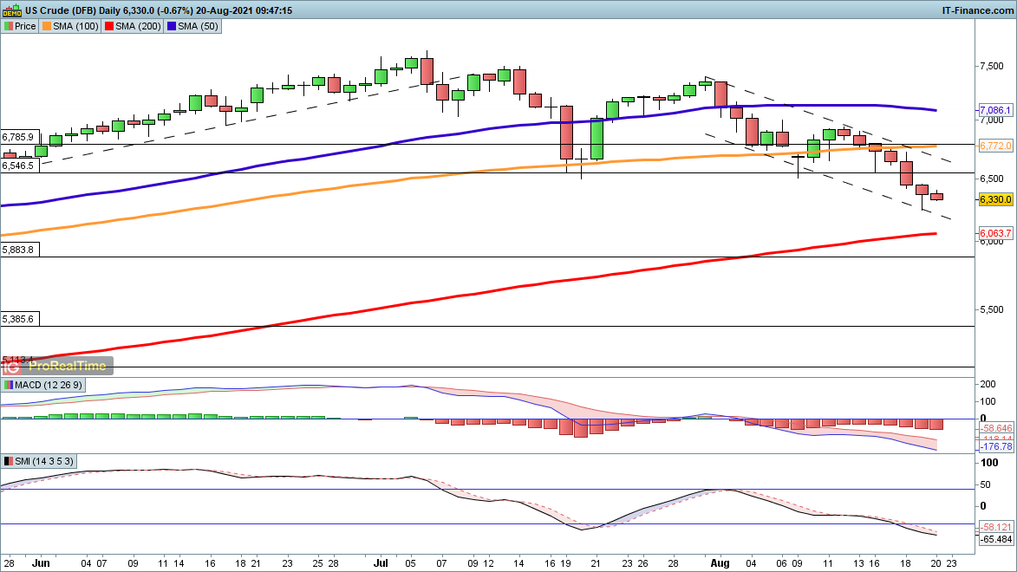The image size is (1017, 572).
Task: Click the yellow 6,330.0 current price tag
Action: pos(995,199)
